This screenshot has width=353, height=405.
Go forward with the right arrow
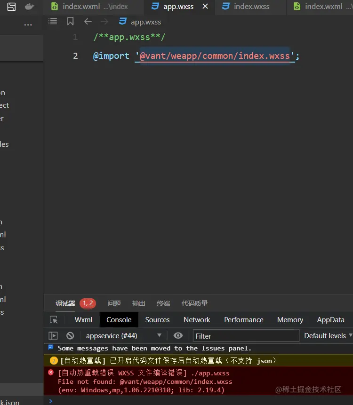(x=104, y=22)
